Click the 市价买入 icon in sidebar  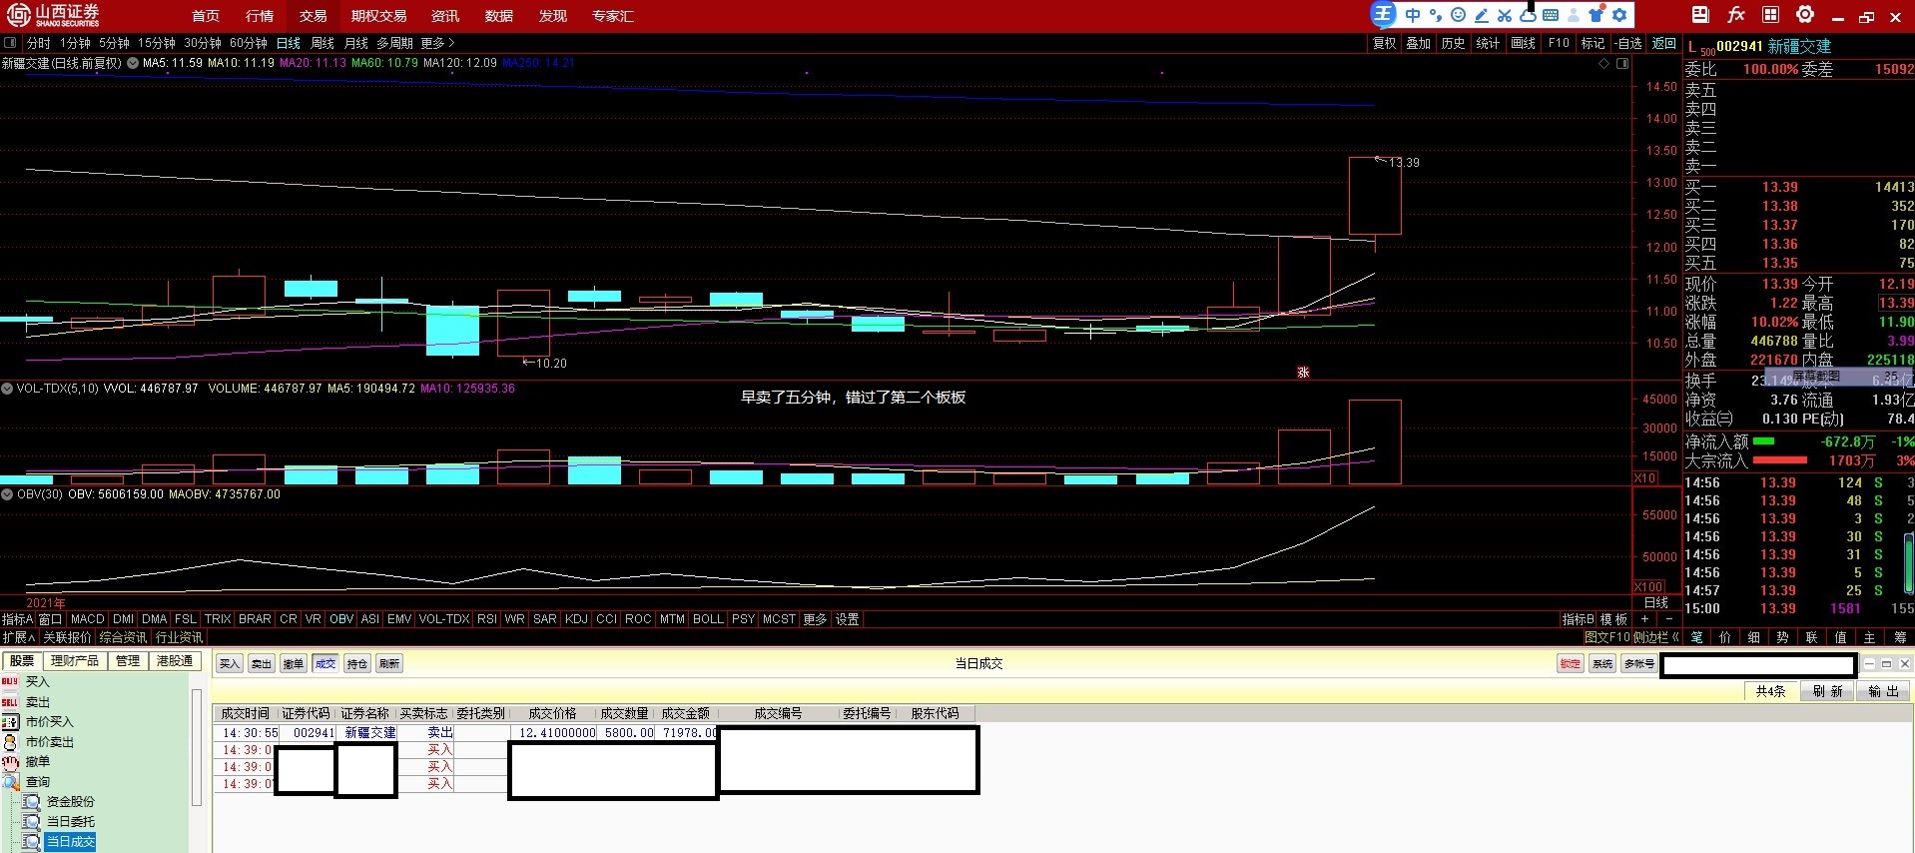[x=10, y=721]
